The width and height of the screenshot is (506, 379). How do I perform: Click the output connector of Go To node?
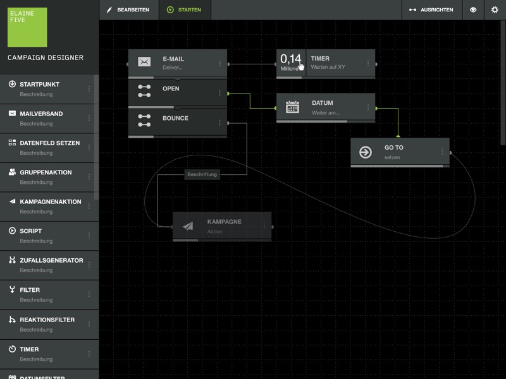point(450,152)
